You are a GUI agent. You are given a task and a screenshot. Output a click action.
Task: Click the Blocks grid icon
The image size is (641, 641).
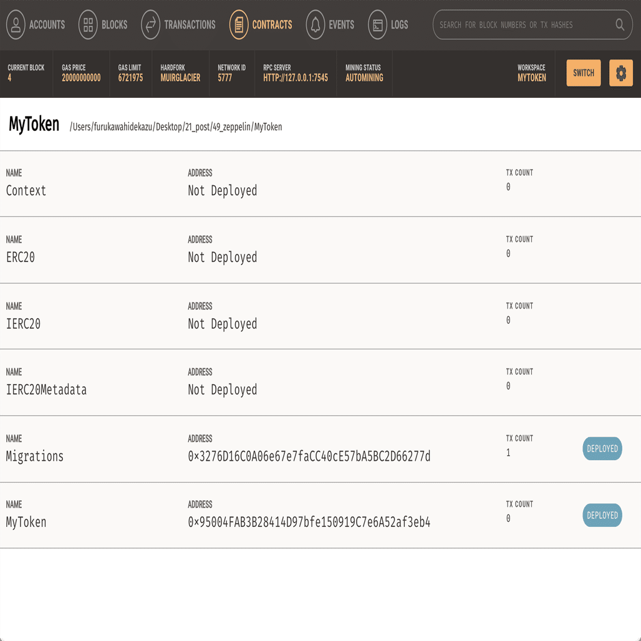(x=88, y=24)
